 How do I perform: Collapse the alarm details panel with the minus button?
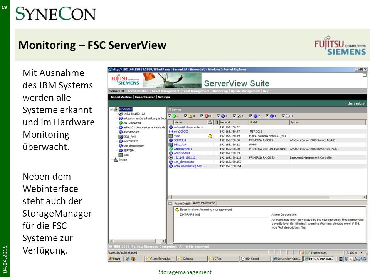coord(170,203)
